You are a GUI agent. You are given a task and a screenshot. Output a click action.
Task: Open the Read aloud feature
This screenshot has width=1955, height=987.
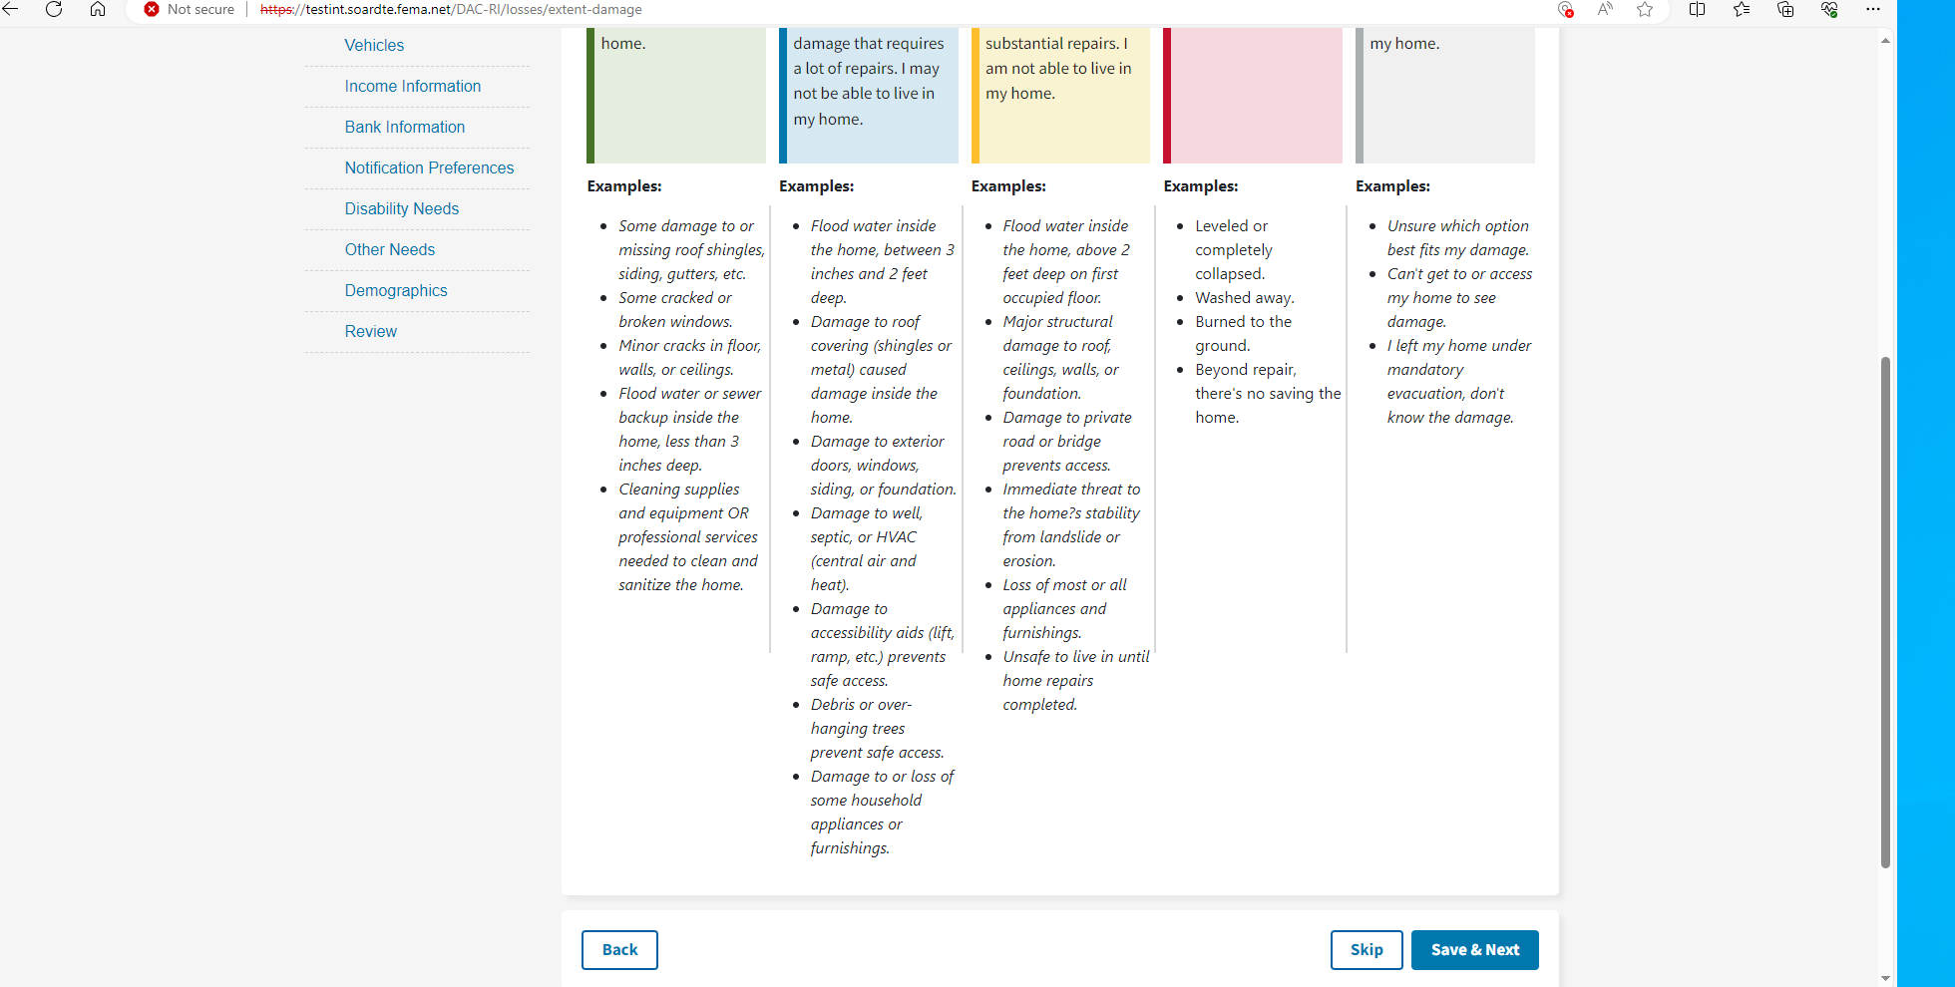click(x=1604, y=10)
